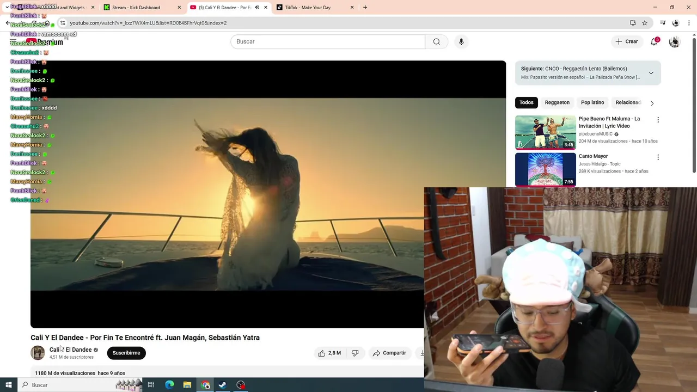Image resolution: width=697 pixels, height=392 pixels.
Task: View site information icon in address bar
Action: (x=63, y=23)
